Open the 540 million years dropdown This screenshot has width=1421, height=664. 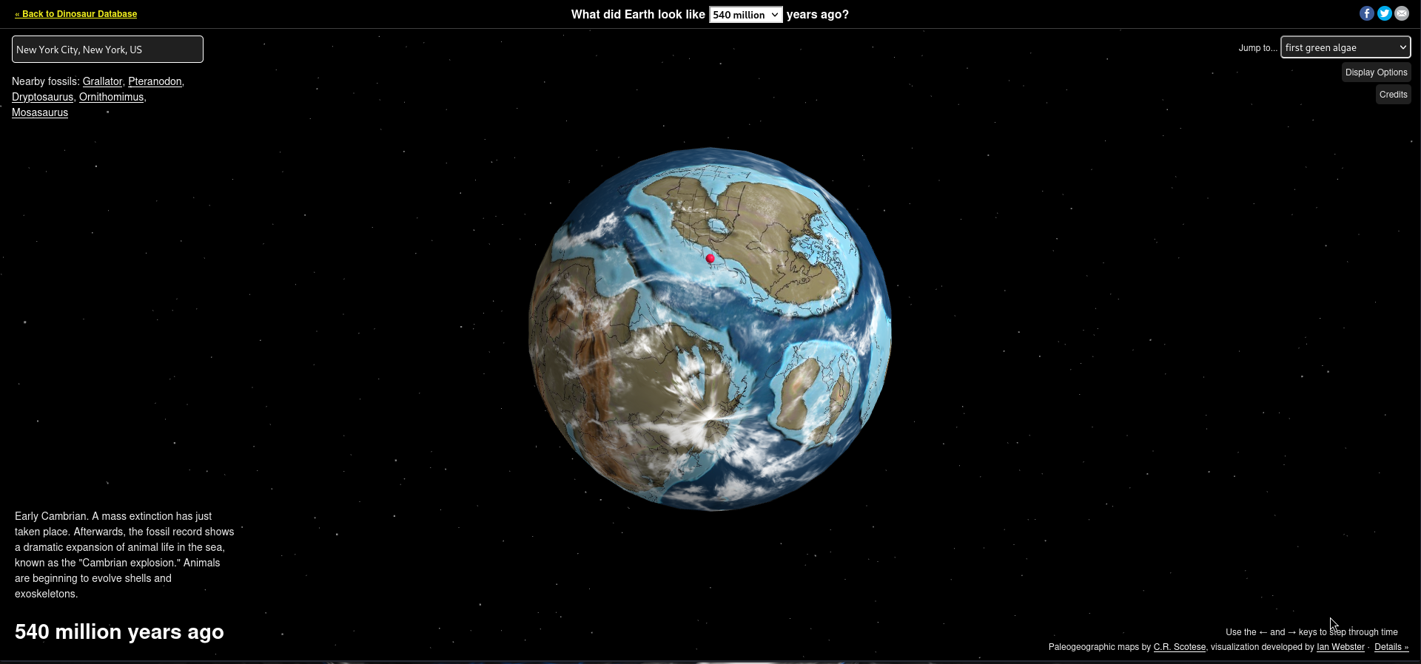pos(745,15)
